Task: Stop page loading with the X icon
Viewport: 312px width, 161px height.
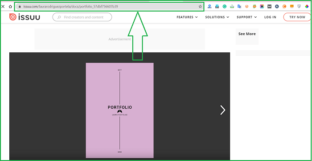Action: click(x=3, y=7)
